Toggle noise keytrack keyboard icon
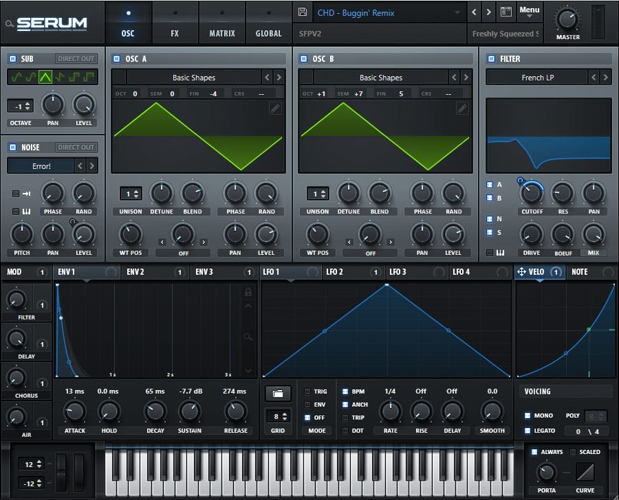Image resolution: width=619 pixels, height=500 pixels. [26, 212]
